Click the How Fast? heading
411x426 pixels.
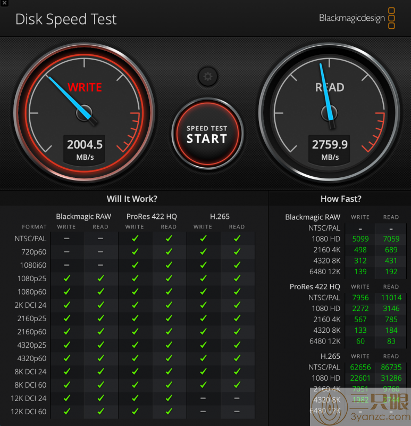[341, 199]
